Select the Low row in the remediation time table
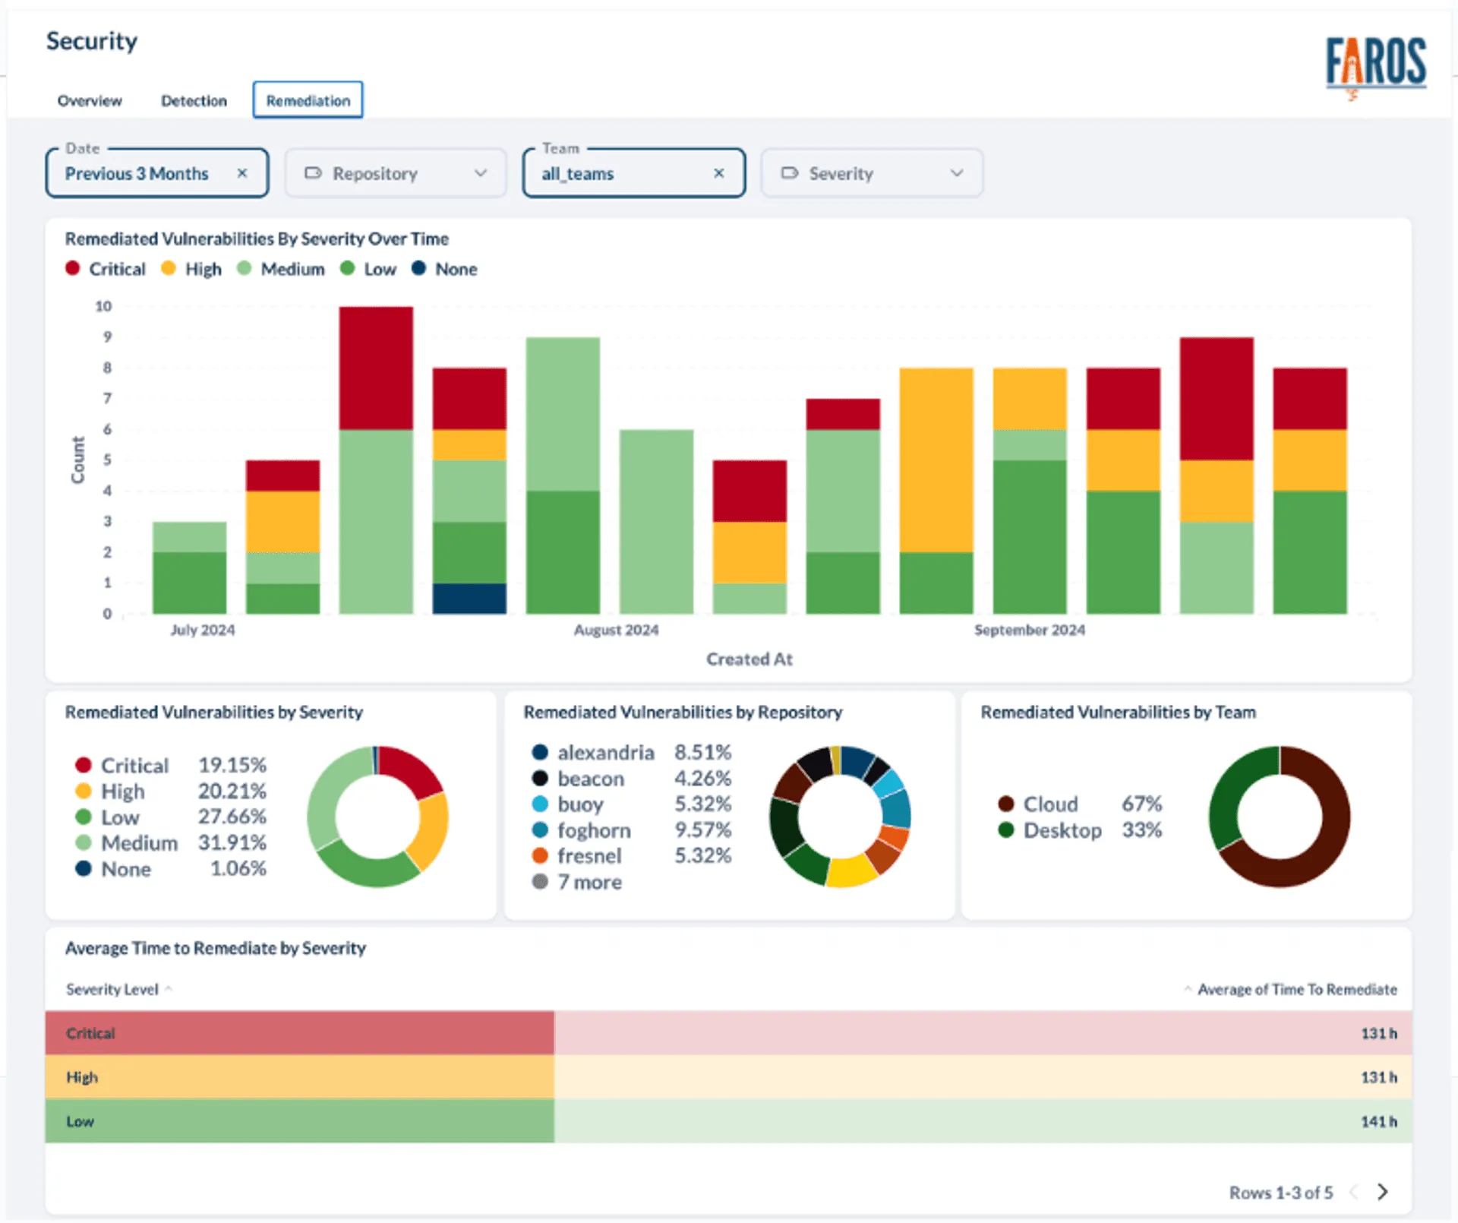1458x1223 pixels. click(304, 1121)
